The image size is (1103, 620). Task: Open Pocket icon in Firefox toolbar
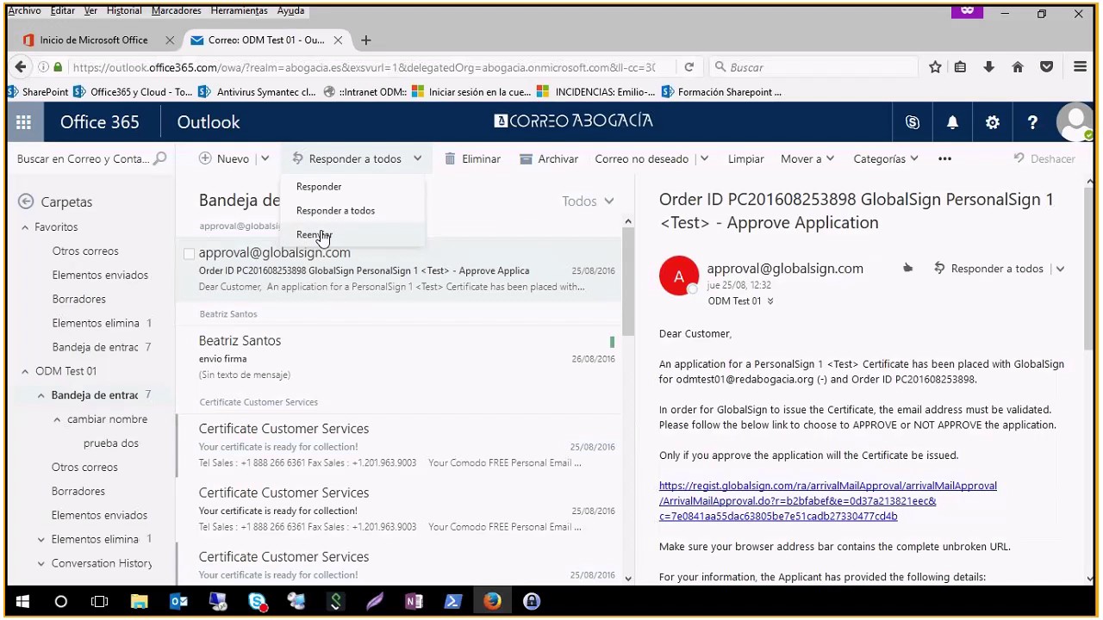coord(1046,67)
